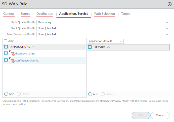
Task: Open the Destination tab
Action: (x=45, y=14)
